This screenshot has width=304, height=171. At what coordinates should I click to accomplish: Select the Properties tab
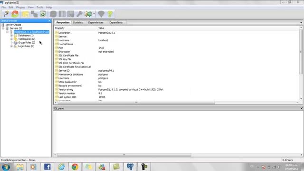pos(63,22)
